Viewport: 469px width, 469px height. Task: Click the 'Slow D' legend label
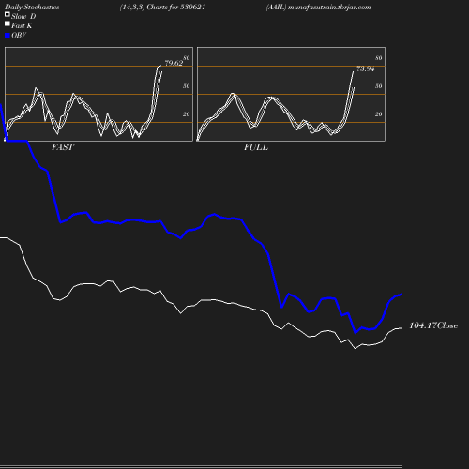coord(23,16)
